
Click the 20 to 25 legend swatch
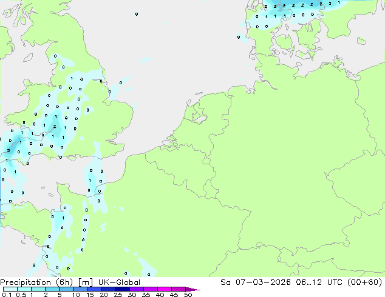tap(108, 289)
